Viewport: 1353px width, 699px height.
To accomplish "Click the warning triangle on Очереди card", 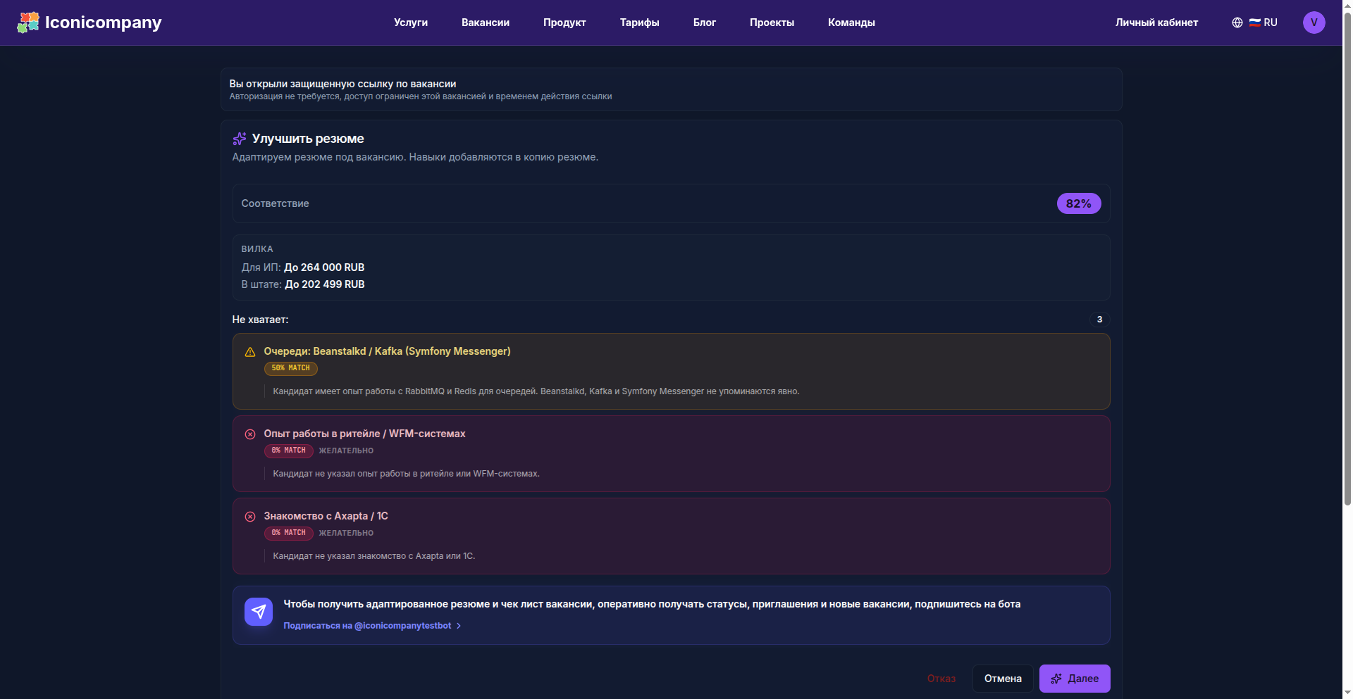I will coord(250,352).
